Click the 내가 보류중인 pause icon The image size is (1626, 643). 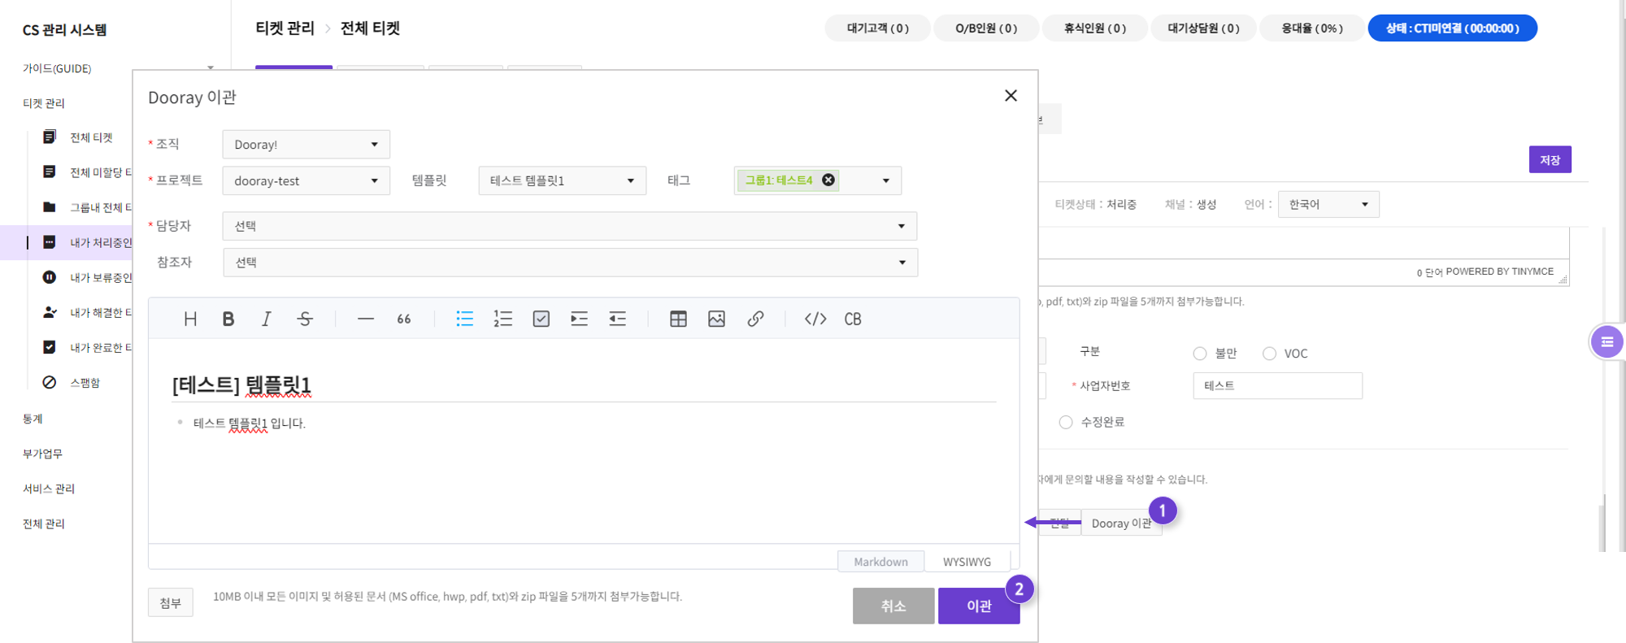click(x=50, y=277)
